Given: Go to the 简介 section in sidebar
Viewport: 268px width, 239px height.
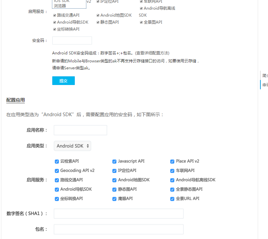Looking at the screenshot, I should coord(265,75).
